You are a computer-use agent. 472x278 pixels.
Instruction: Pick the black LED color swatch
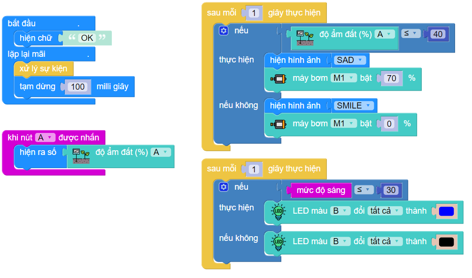point(446,242)
